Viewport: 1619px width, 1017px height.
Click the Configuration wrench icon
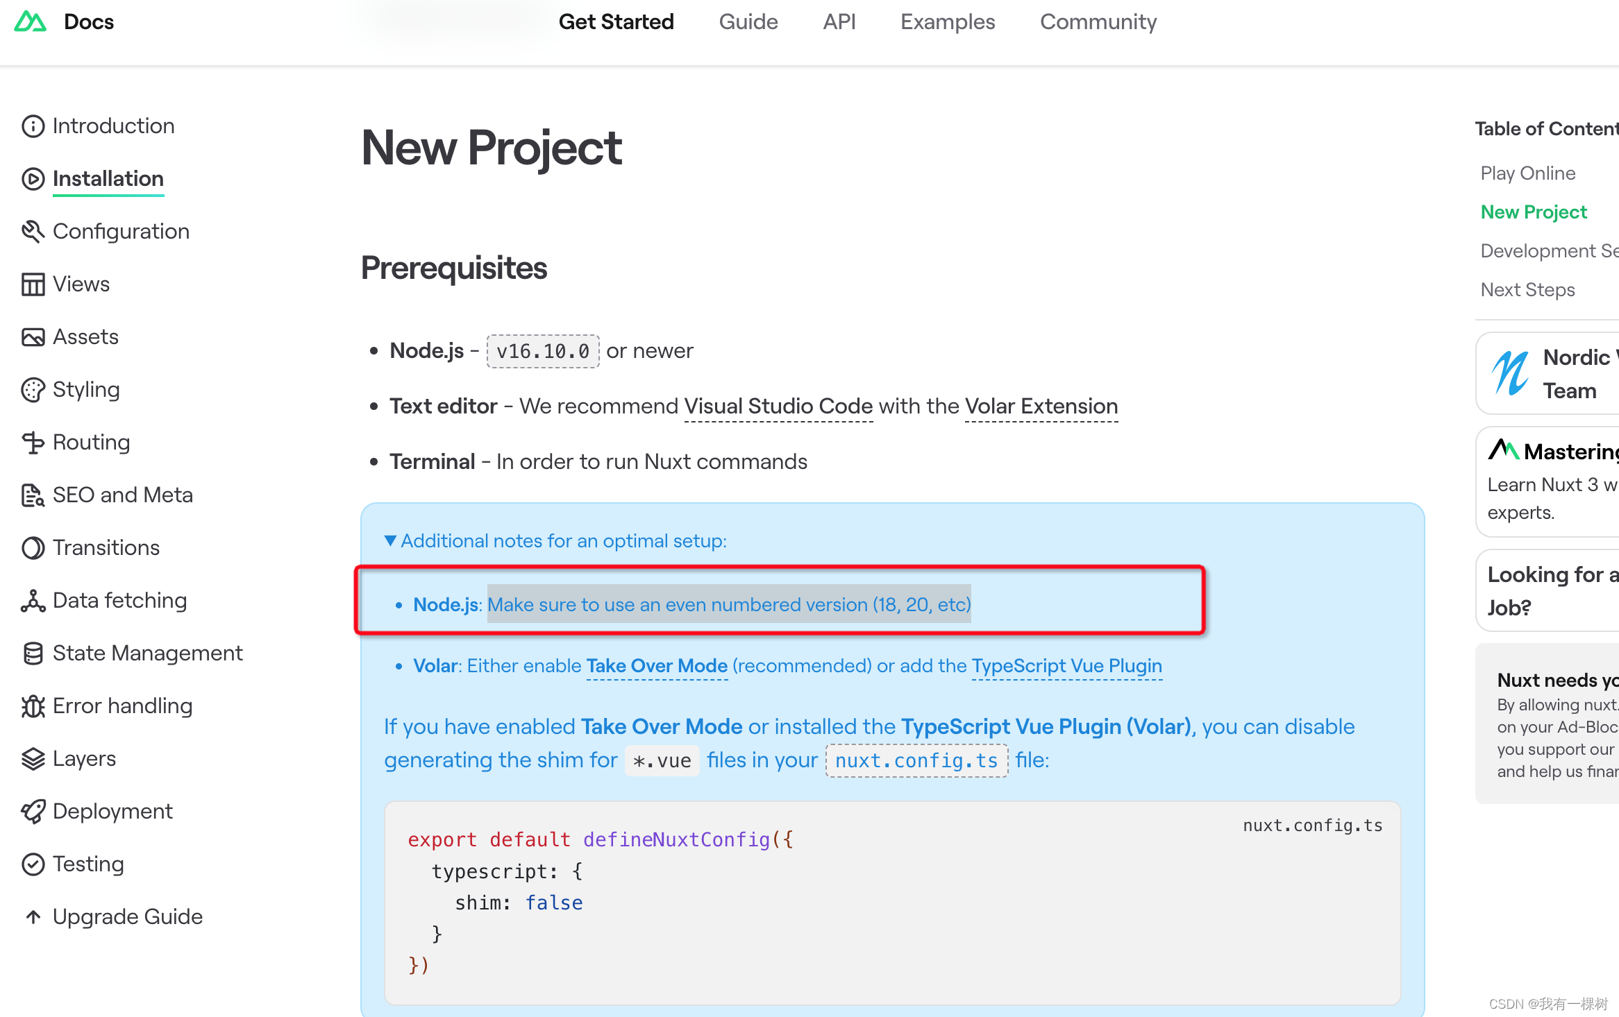33,232
